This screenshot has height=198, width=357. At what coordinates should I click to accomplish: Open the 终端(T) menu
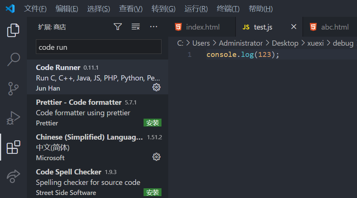pyautogui.click(x=228, y=9)
